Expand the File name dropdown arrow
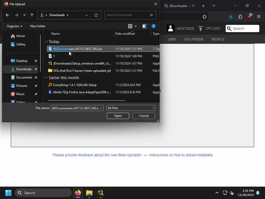Image resolution: width=265 pixels, height=199 pixels. click(101, 108)
